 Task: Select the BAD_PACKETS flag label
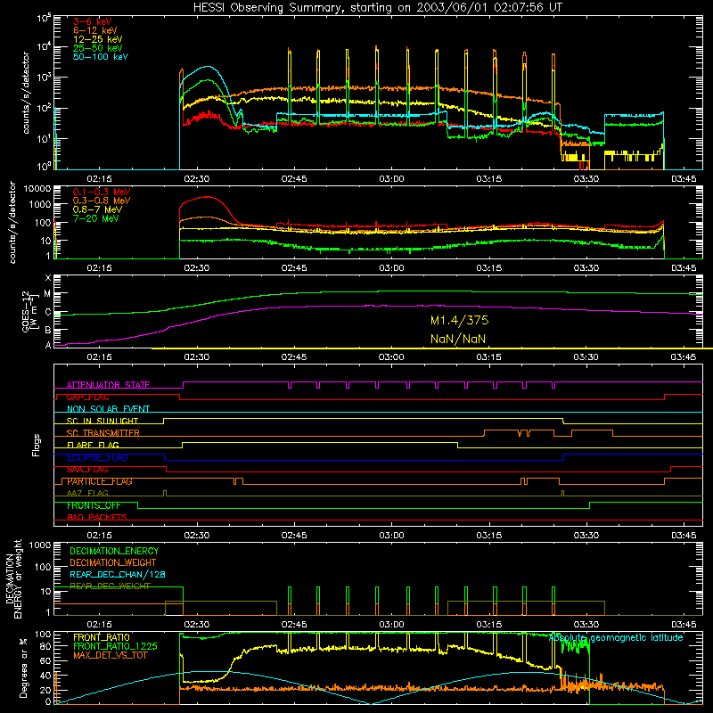[97, 518]
